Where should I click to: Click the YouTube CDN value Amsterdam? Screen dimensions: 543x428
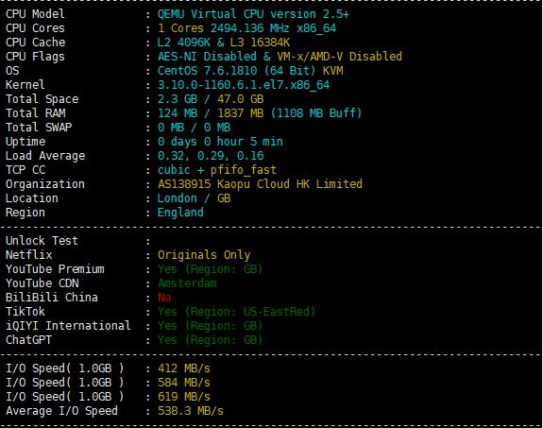(187, 283)
